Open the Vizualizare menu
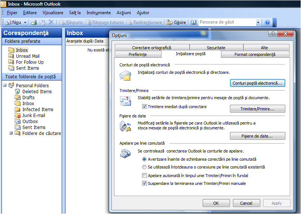 [x=53, y=13]
